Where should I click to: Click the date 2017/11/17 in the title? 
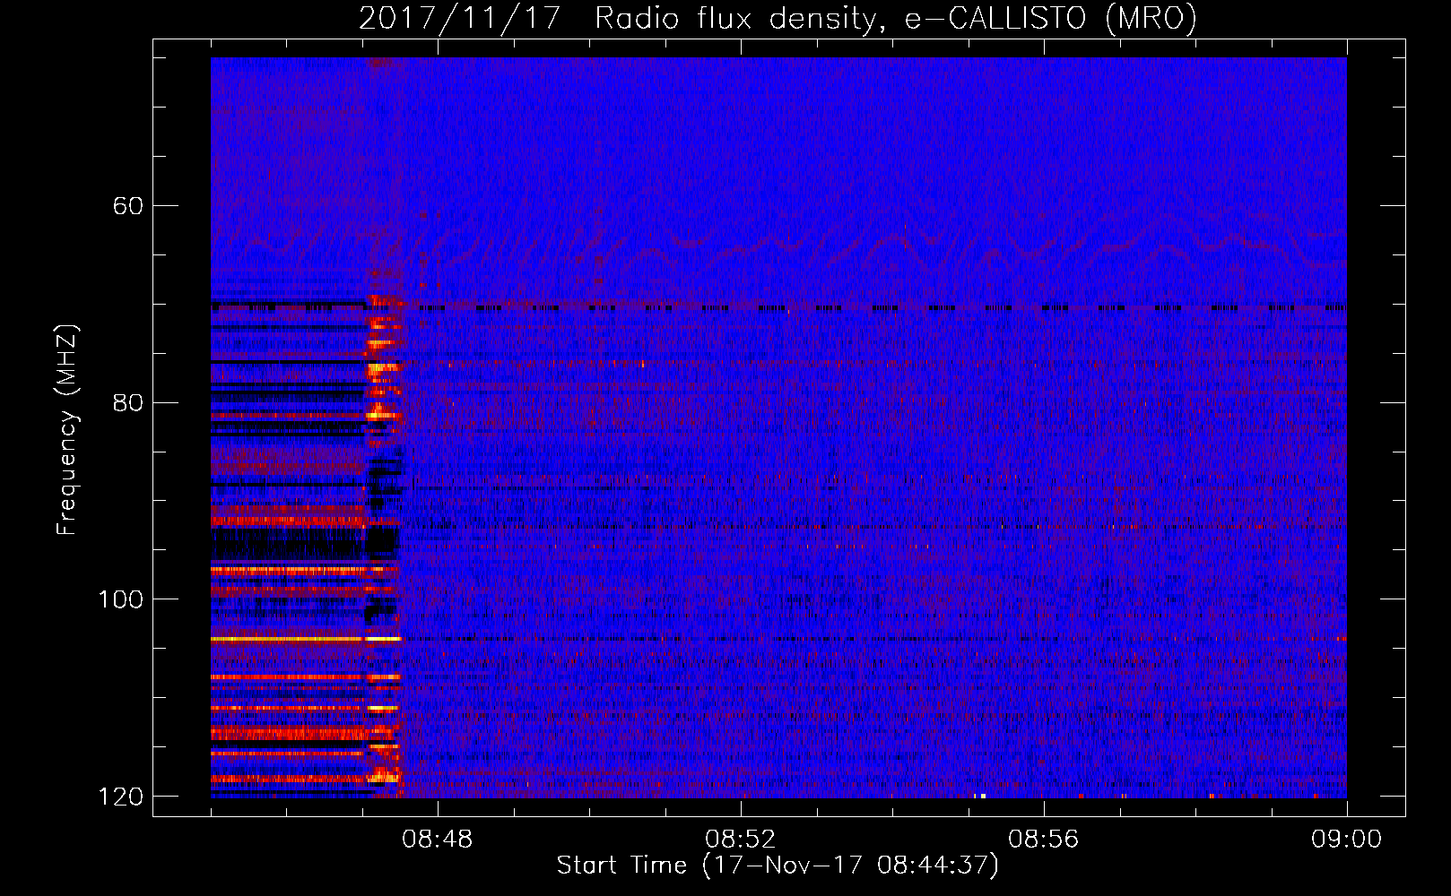tap(460, 18)
